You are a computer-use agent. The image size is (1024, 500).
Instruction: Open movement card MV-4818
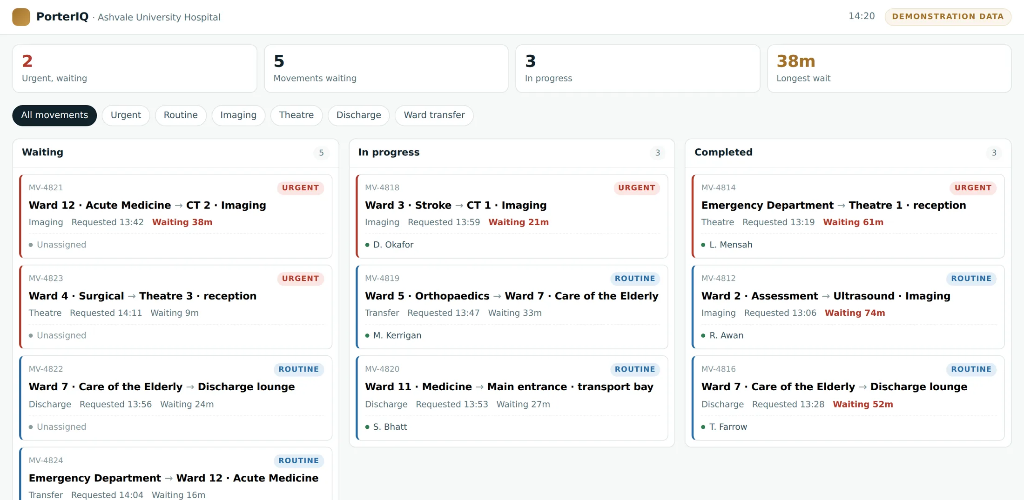point(512,216)
